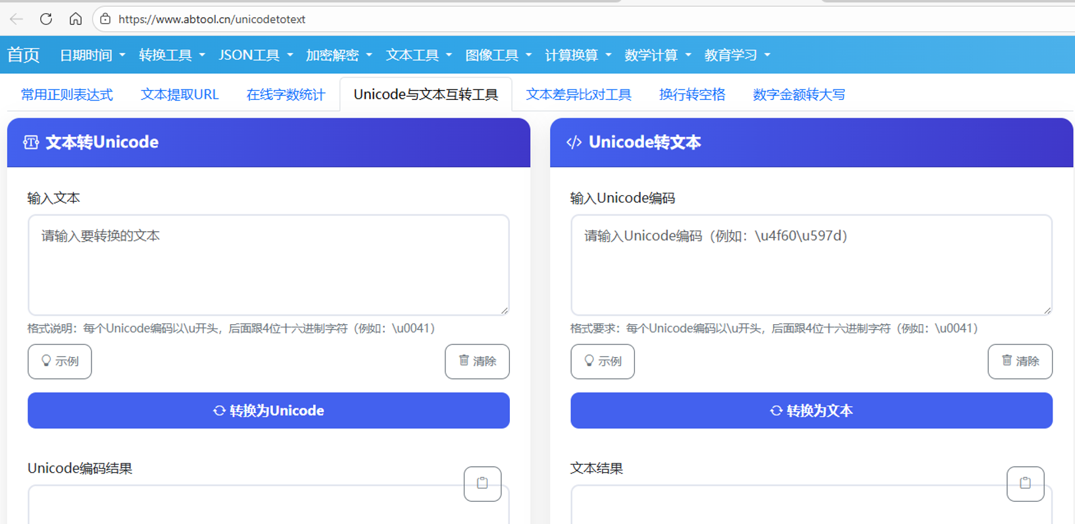The image size is (1075, 524).
Task: Reload the page with refresh icon
Action: (x=46, y=19)
